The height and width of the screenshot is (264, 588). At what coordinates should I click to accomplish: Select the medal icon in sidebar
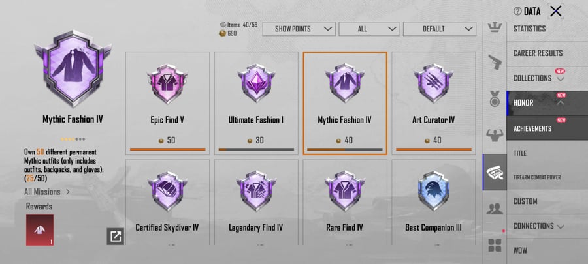click(x=495, y=99)
